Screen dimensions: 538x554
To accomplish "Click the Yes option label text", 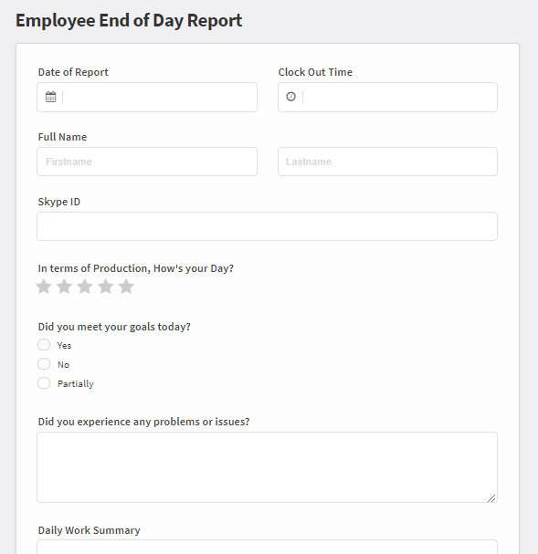I will 64,346.
